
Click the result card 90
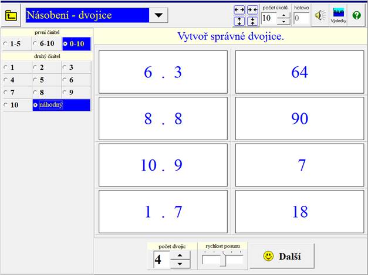click(x=300, y=118)
